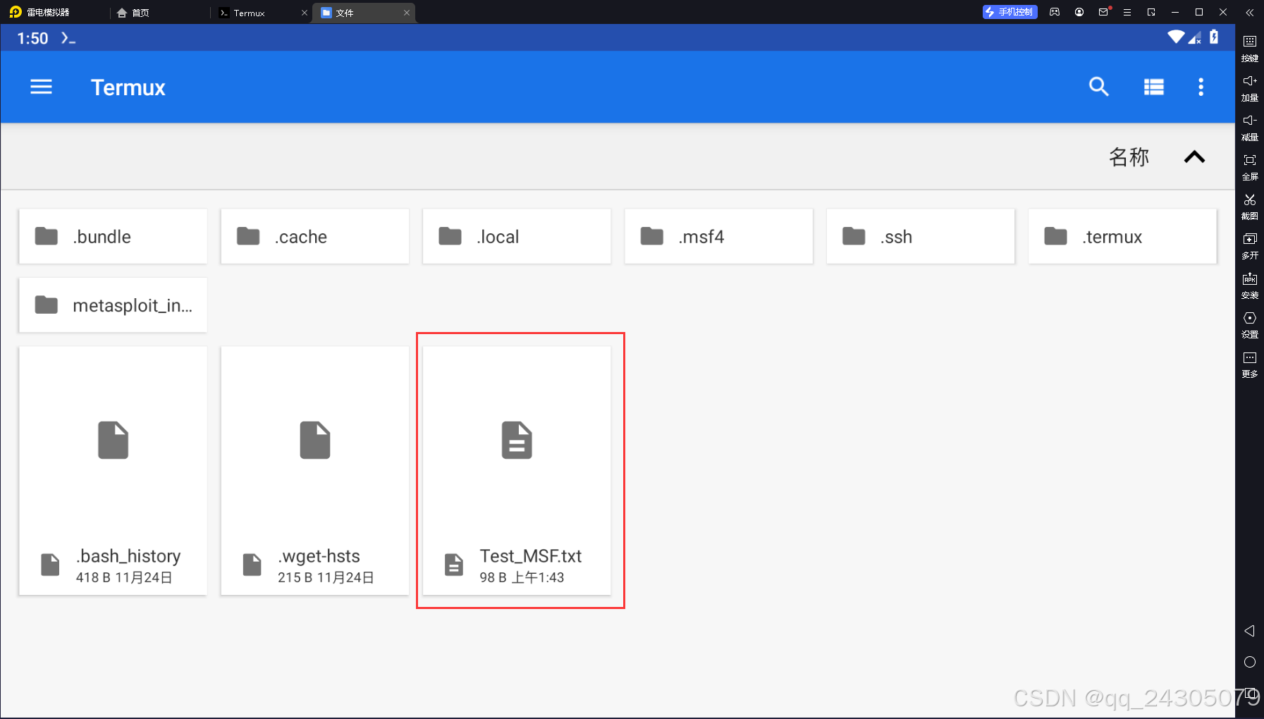This screenshot has width=1264, height=719.
Task: Open the mail messages icon
Action: click(1103, 12)
